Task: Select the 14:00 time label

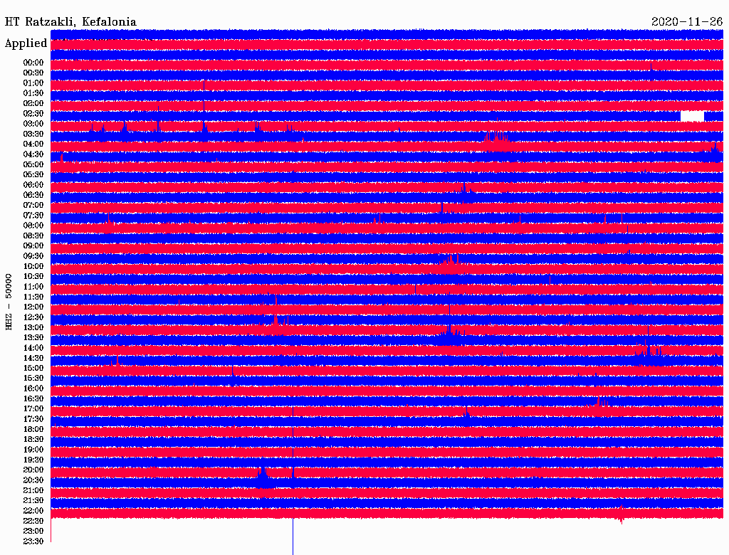Action: click(33, 348)
